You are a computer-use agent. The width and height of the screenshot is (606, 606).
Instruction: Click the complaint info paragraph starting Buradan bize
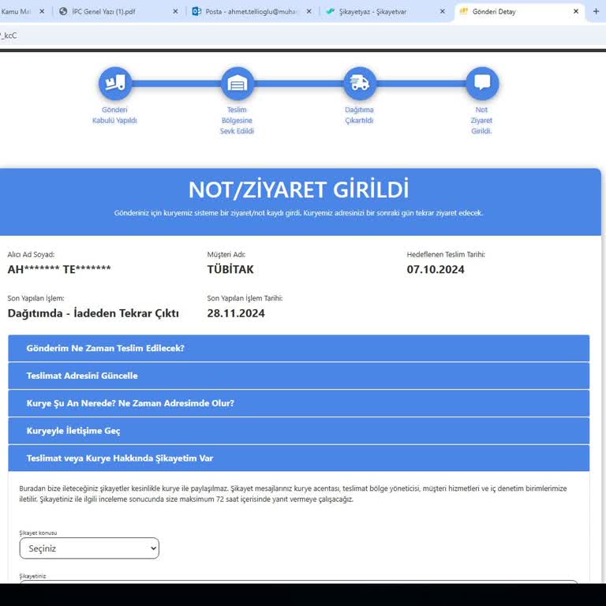(293, 494)
